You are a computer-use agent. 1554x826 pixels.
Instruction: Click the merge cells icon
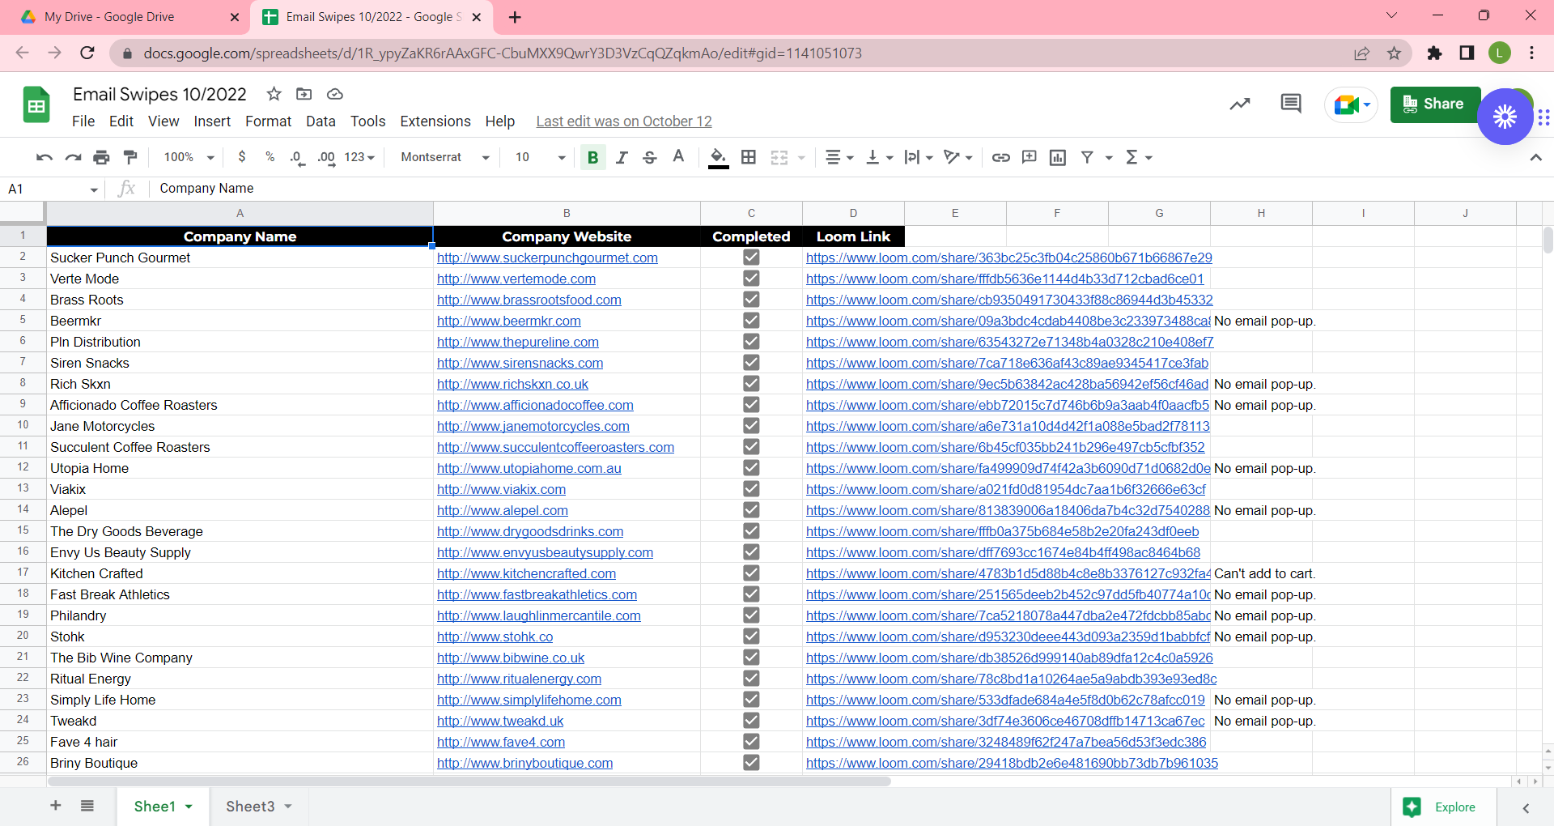click(x=779, y=157)
